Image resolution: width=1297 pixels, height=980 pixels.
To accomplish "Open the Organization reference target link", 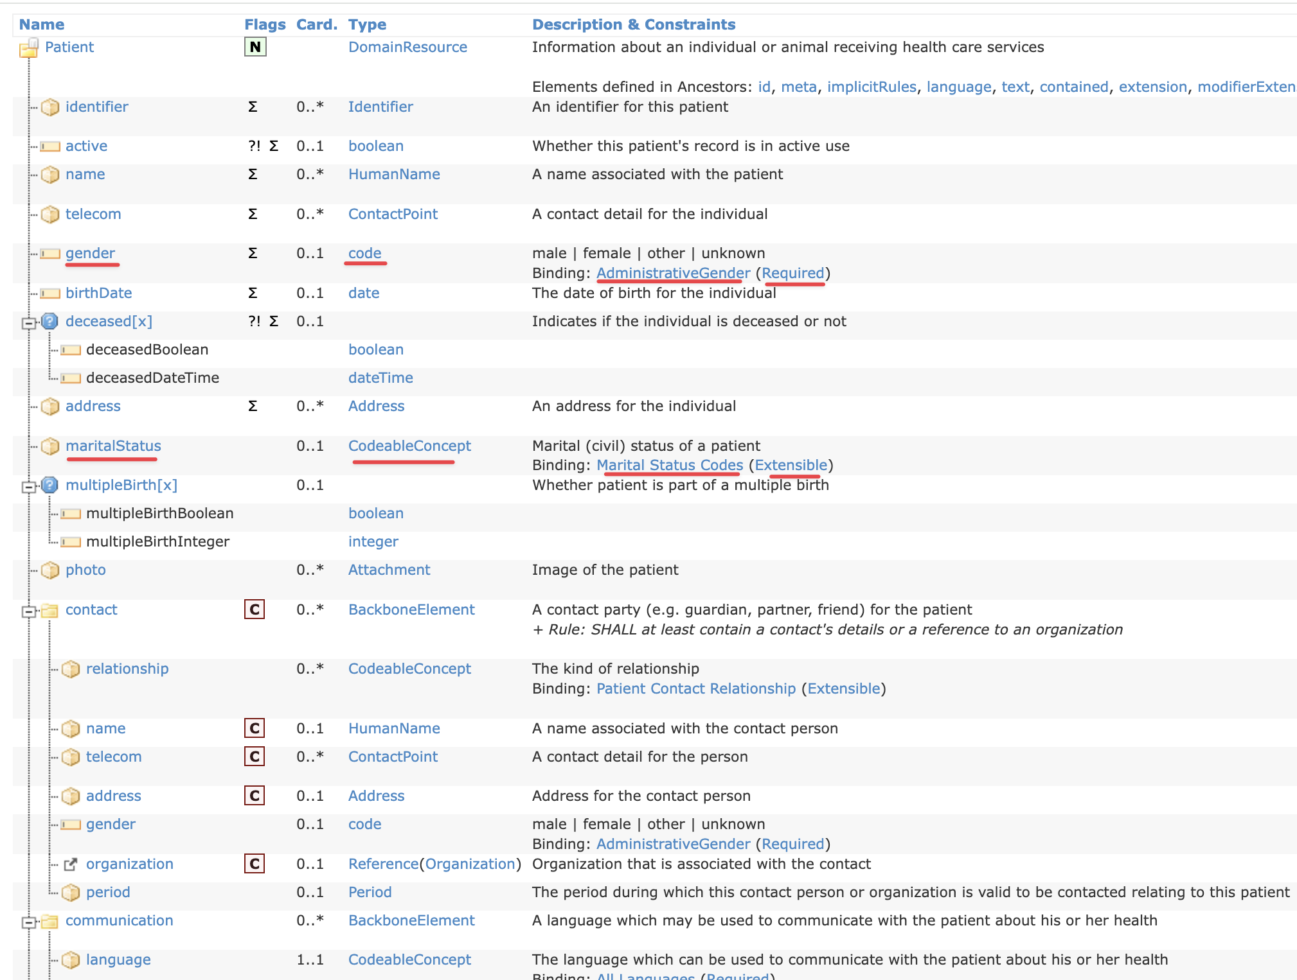I will click(x=470, y=864).
